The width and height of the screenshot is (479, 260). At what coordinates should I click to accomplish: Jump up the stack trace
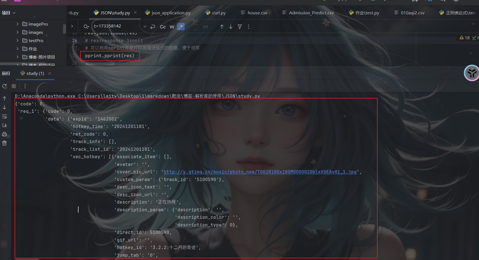[x=4, y=98]
